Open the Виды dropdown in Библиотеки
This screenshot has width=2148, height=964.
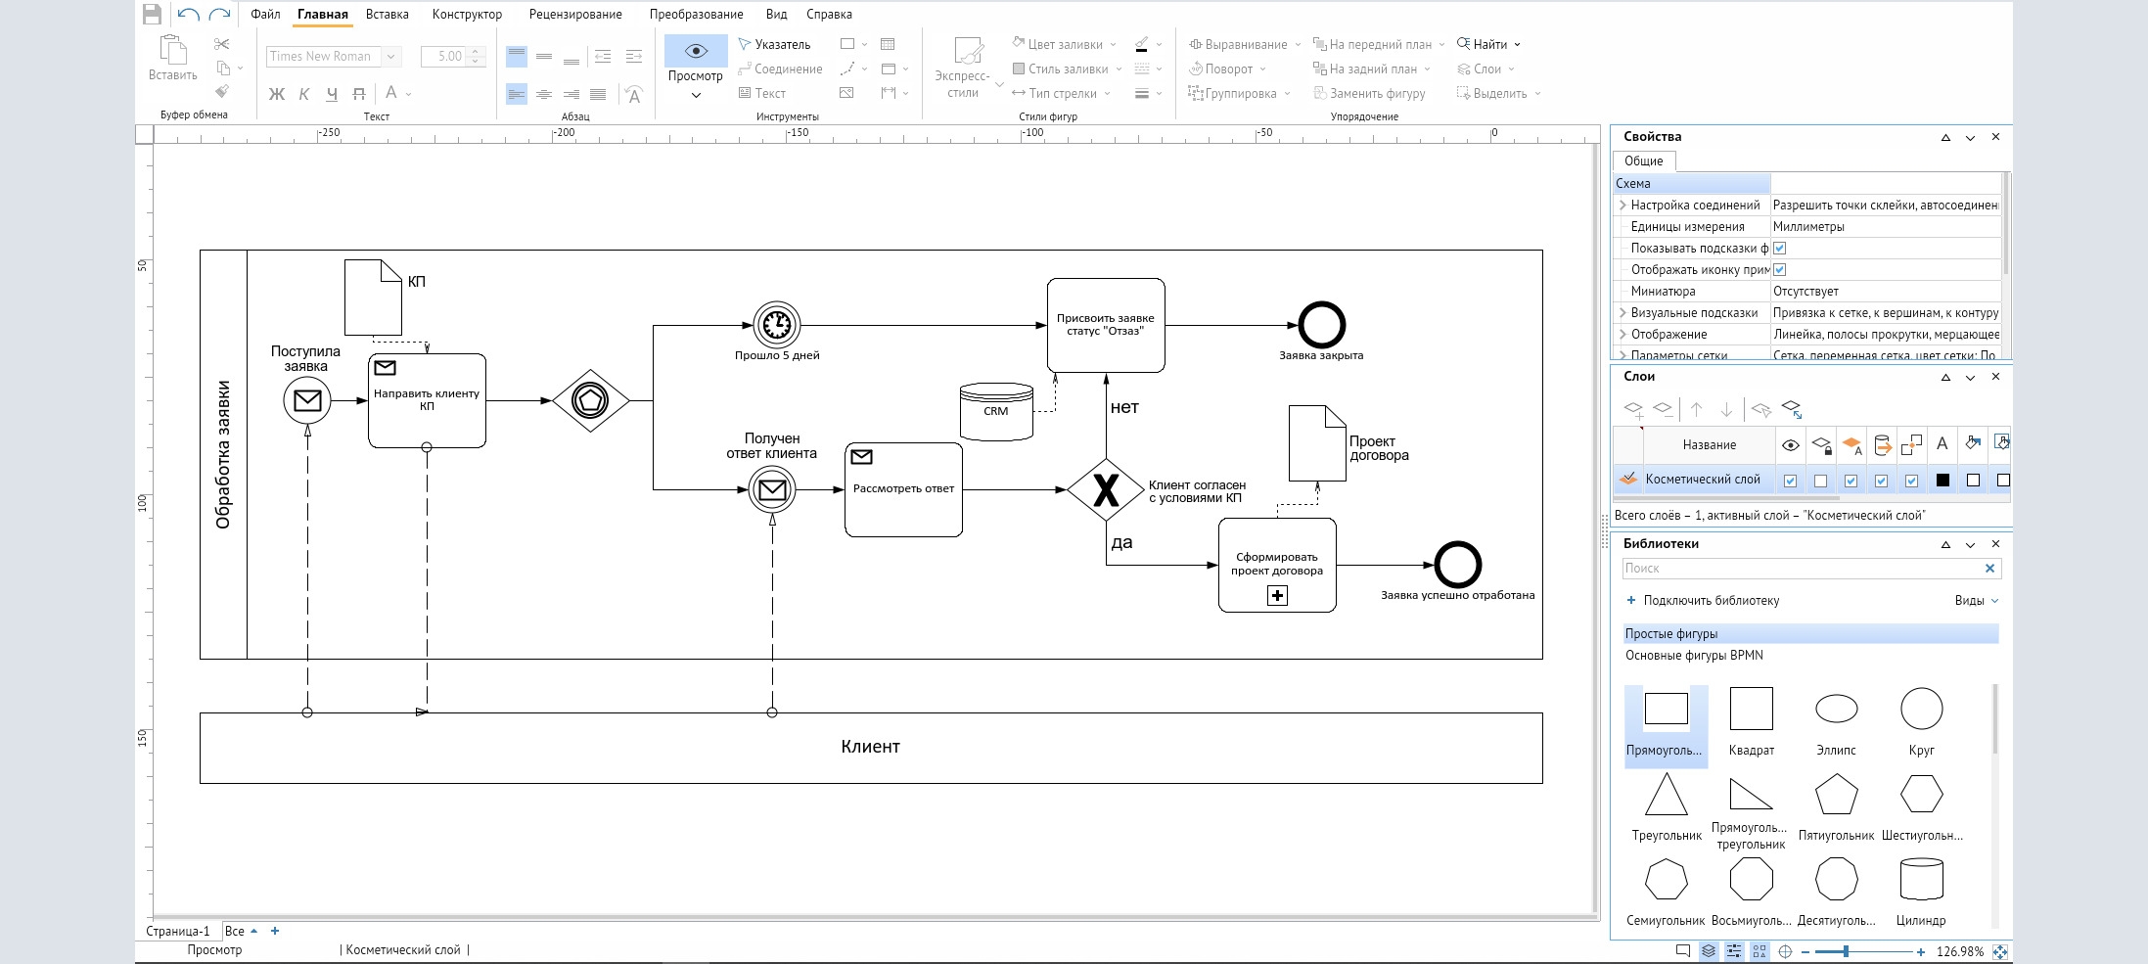(x=1977, y=601)
